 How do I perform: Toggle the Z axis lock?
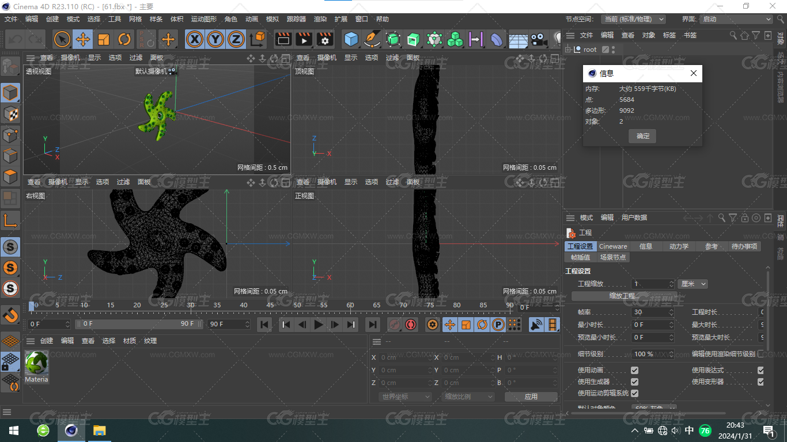point(236,39)
